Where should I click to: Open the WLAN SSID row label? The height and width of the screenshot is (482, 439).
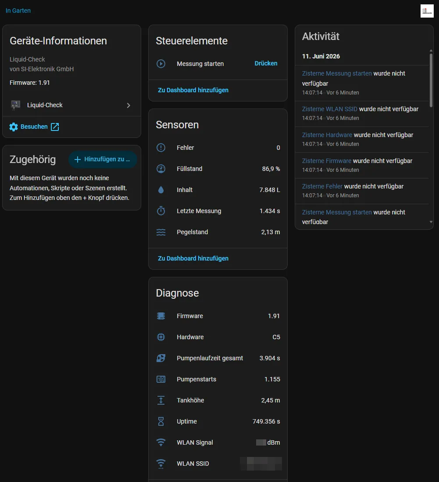coord(193,464)
